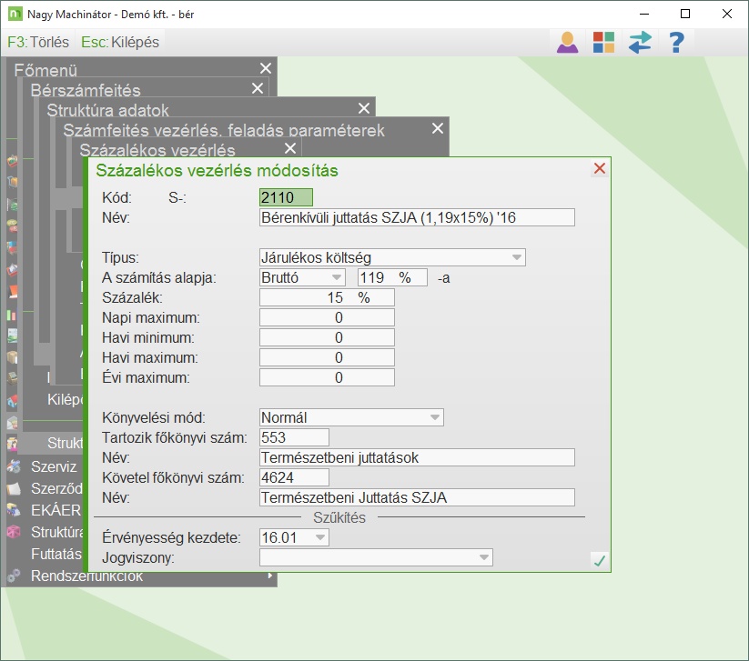Close the Százalékos vezérlés módosítás dialog
The width and height of the screenshot is (749, 661).
[x=599, y=168]
